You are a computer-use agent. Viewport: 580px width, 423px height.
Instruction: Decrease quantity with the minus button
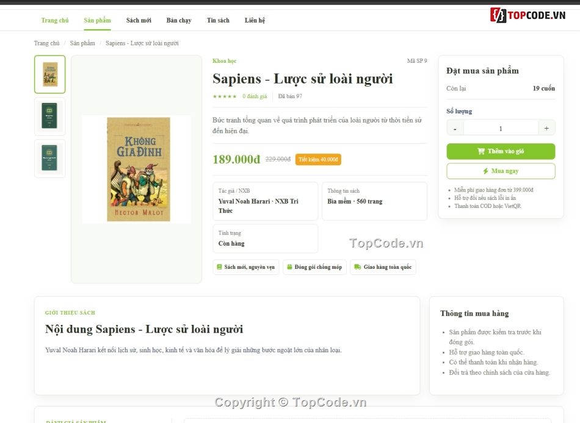point(455,129)
